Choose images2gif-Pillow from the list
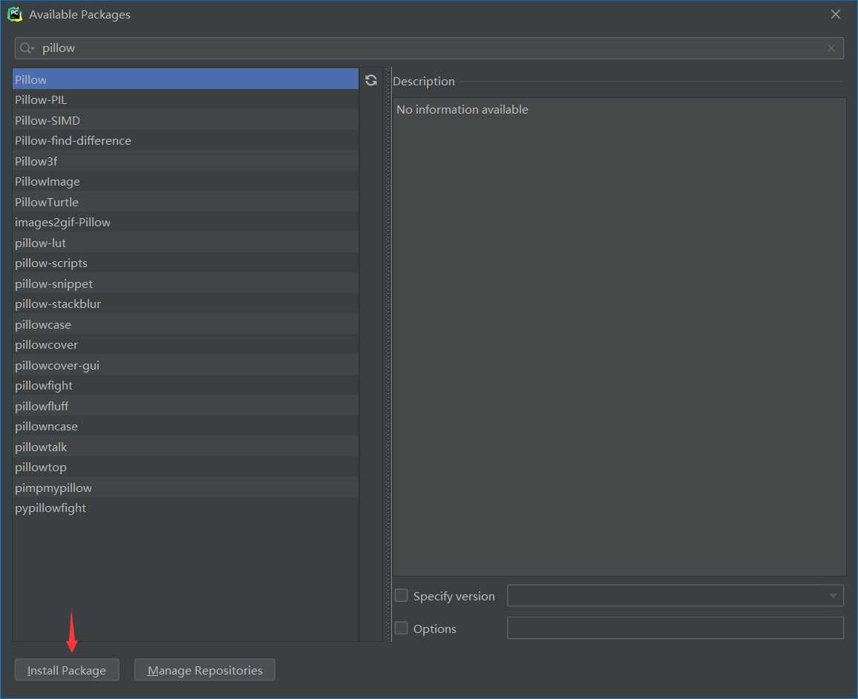This screenshot has height=699, width=858. click(x=62, y=222)
